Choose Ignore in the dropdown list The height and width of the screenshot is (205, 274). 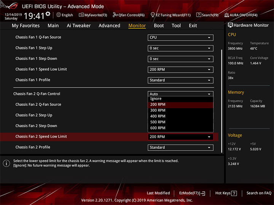tap(180, 99)
